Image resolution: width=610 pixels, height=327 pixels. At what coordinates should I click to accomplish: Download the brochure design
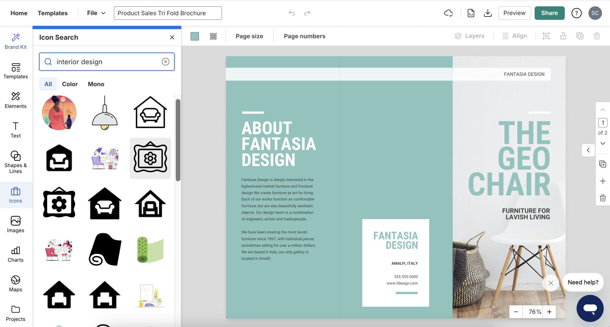click(488, 13)
